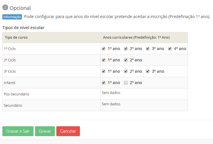Uncheck 1º ano for 3º Ciclo
The height and width of the screenshot is (144, 213).
tap(104, 71)
